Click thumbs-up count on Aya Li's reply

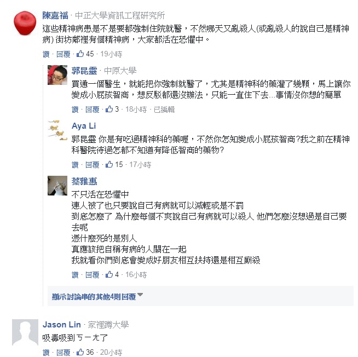coord(118,165)
